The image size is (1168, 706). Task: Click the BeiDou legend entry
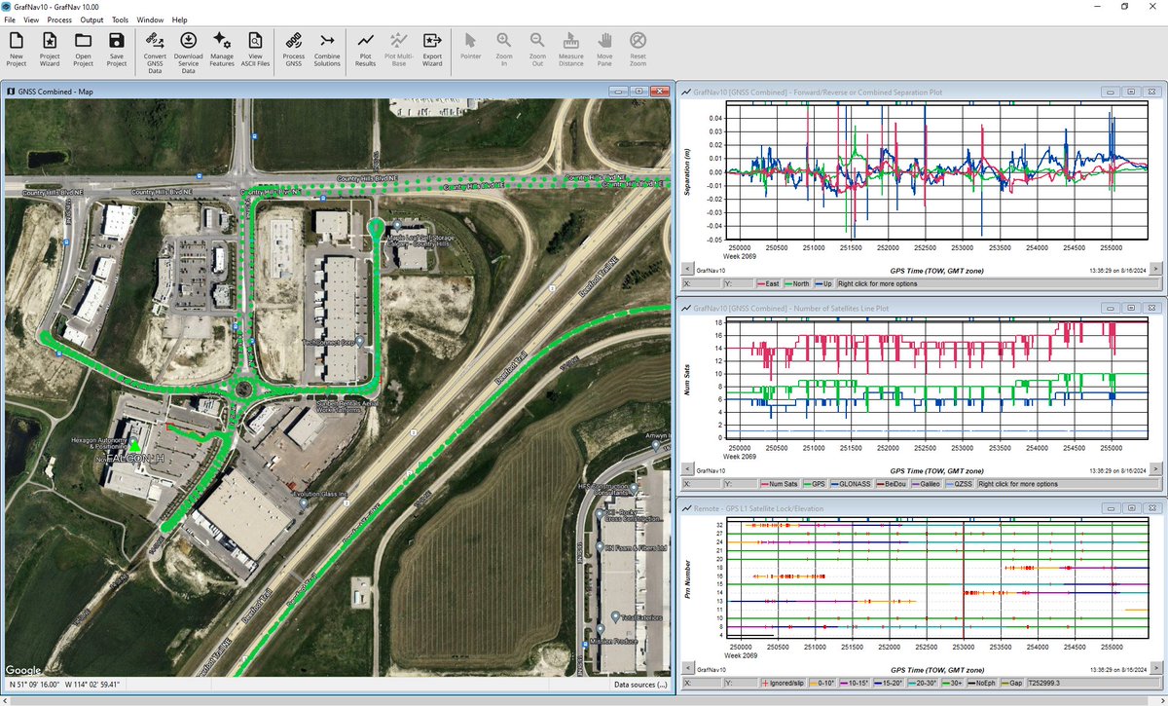pyautogui.click(x=891, y=483)
